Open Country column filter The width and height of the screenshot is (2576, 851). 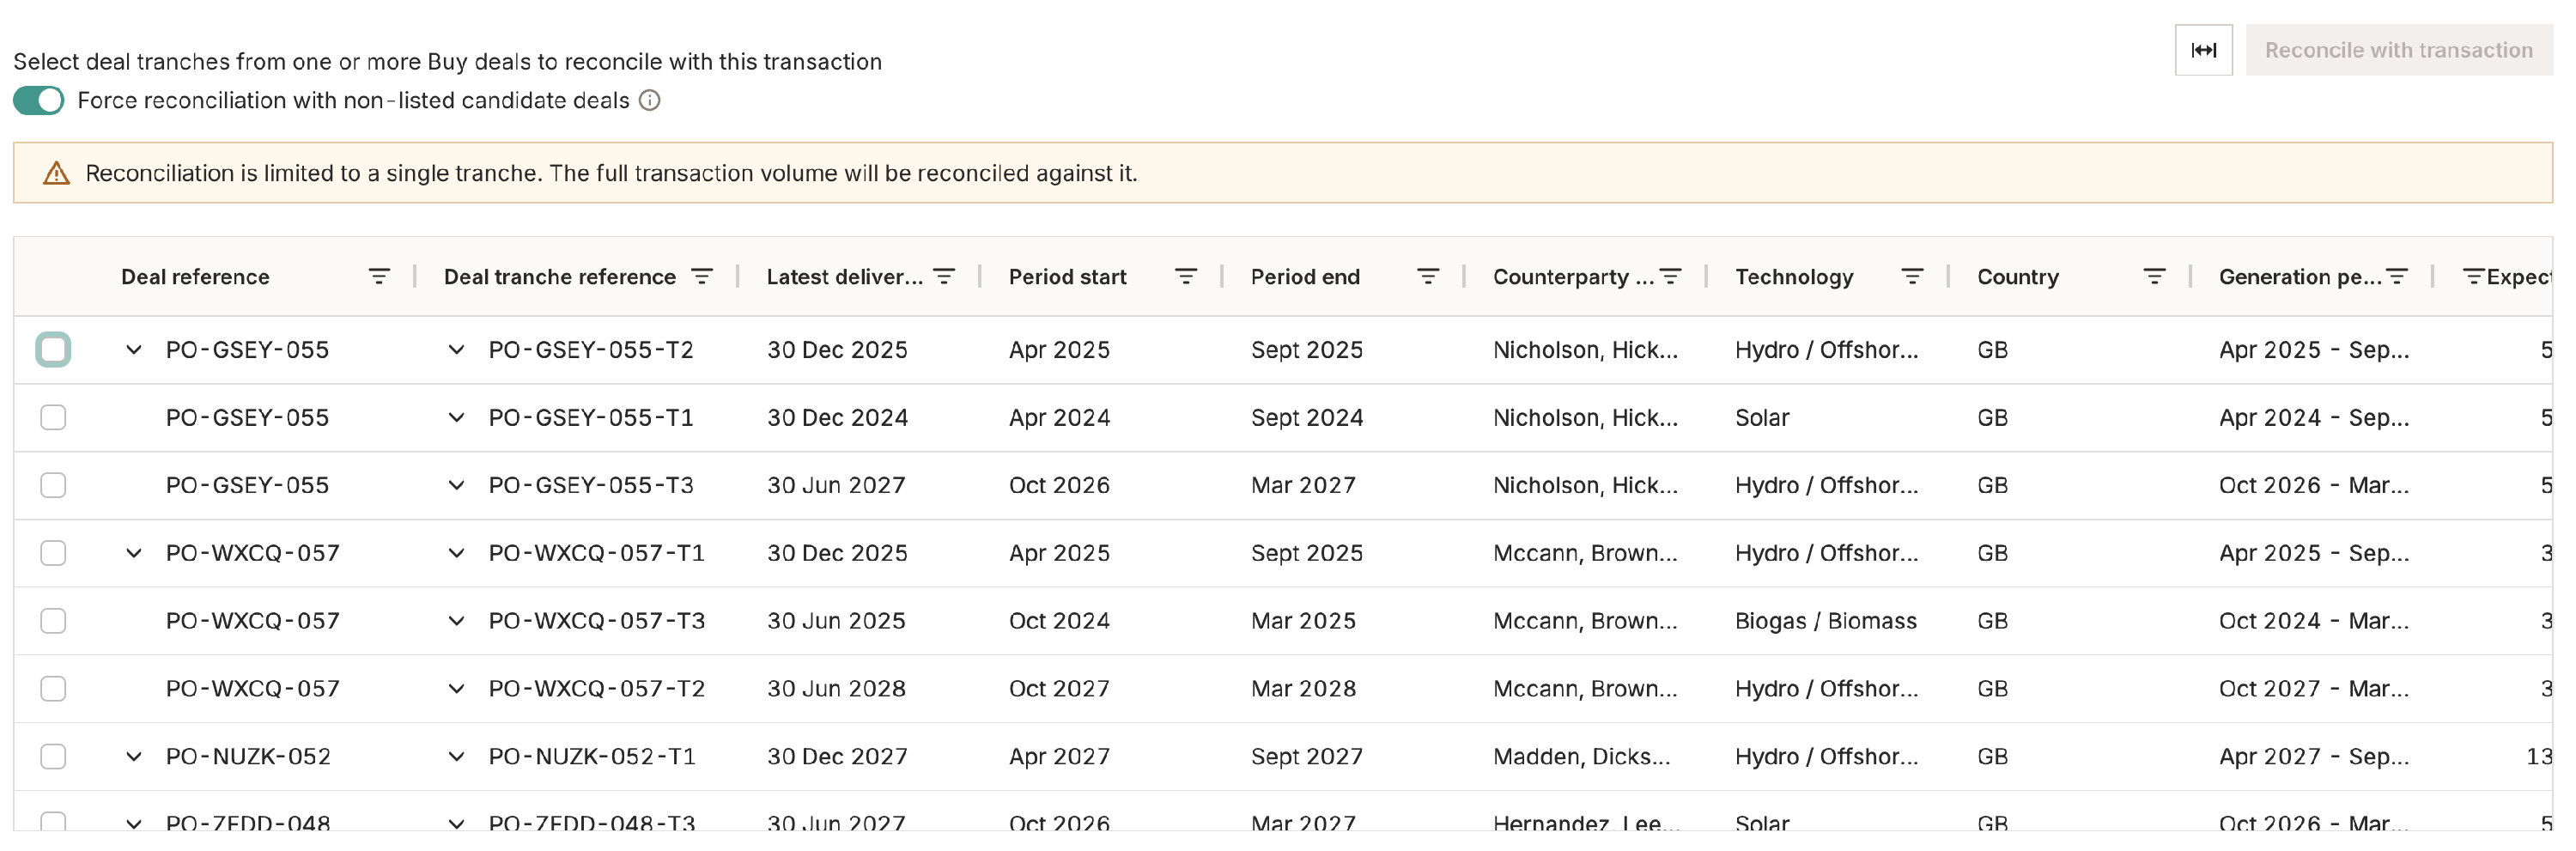point(2153,277)
